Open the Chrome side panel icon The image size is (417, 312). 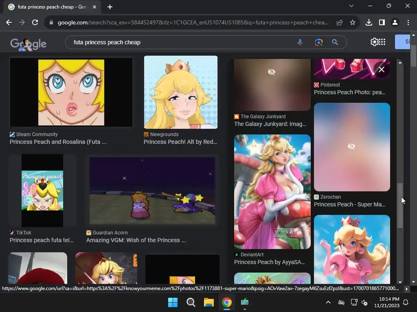click(x=382, y=23)
